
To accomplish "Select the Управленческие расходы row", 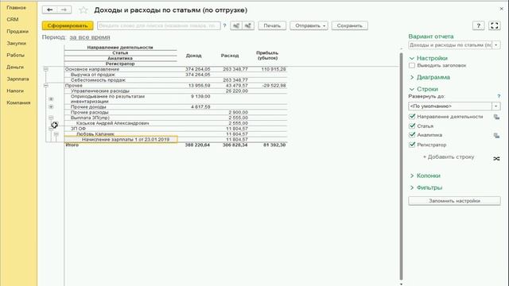I will 100,91.
